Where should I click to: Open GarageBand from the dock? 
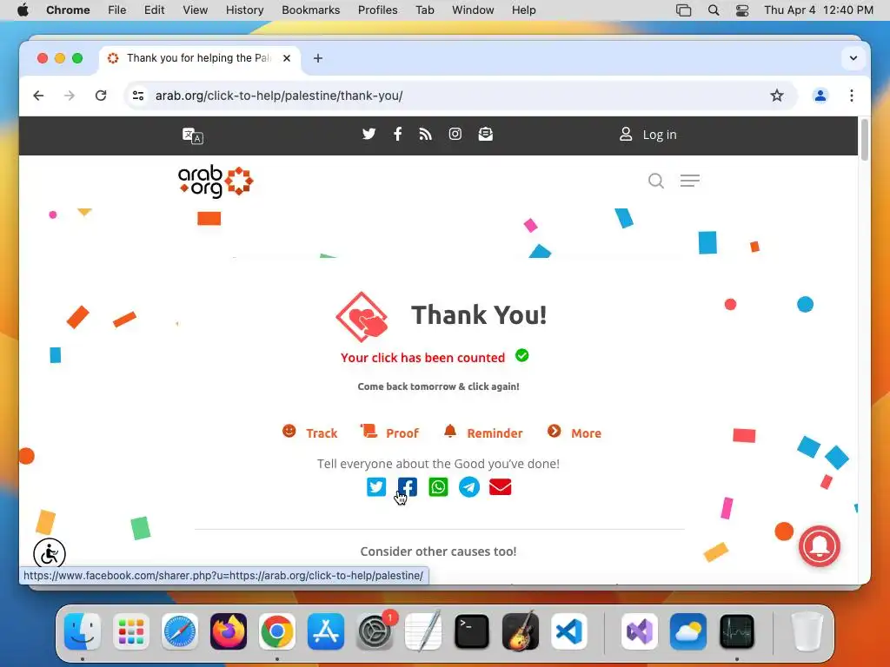pyautogui.click(x=521, y=631)
